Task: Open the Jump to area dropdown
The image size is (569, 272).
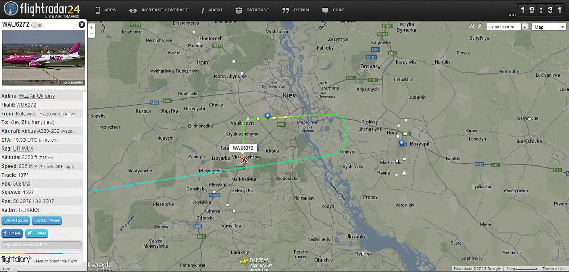Action: [507, 27]
